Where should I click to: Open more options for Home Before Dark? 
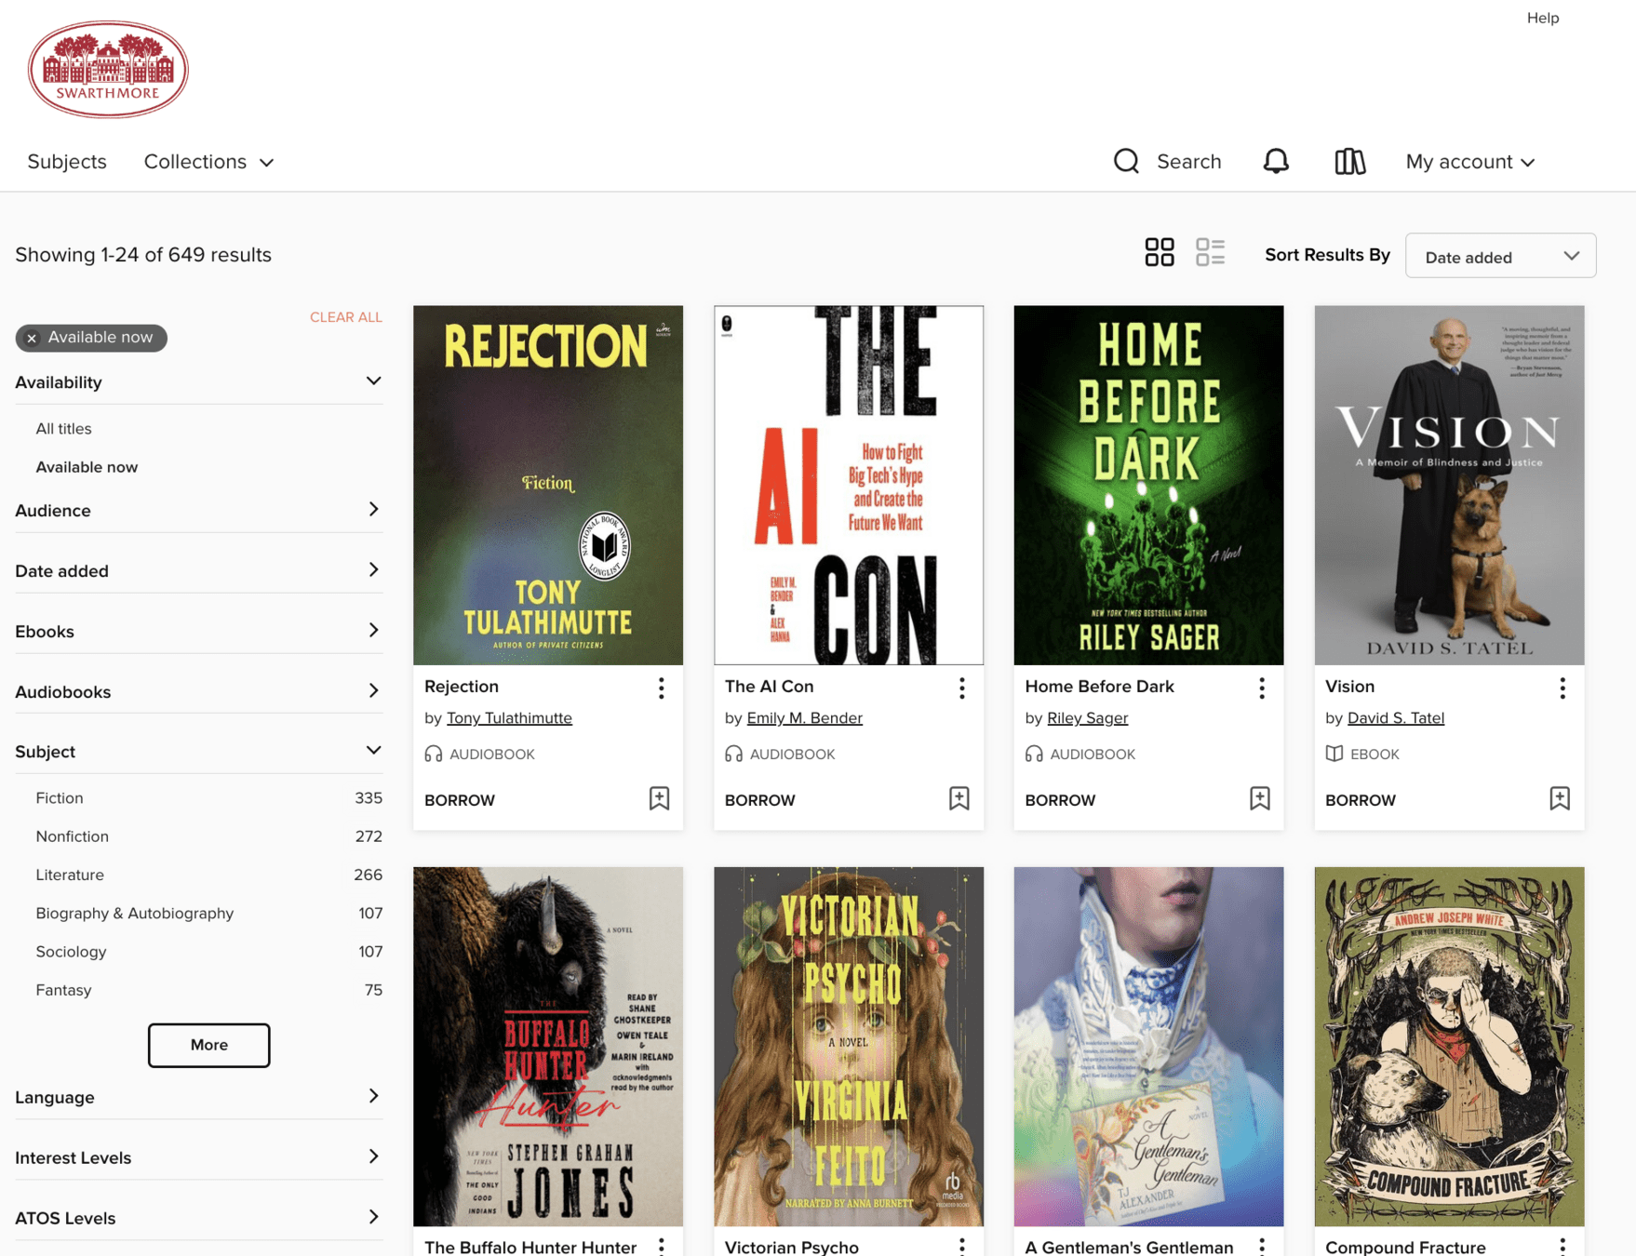pos(1262,688)
